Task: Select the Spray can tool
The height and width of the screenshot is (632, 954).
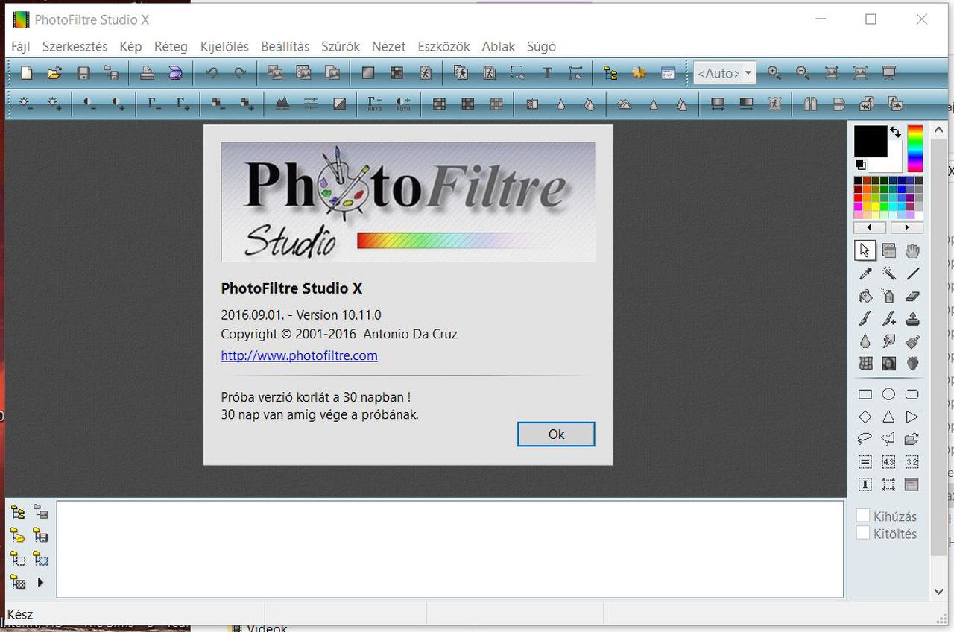Action: tap(888, 297)
